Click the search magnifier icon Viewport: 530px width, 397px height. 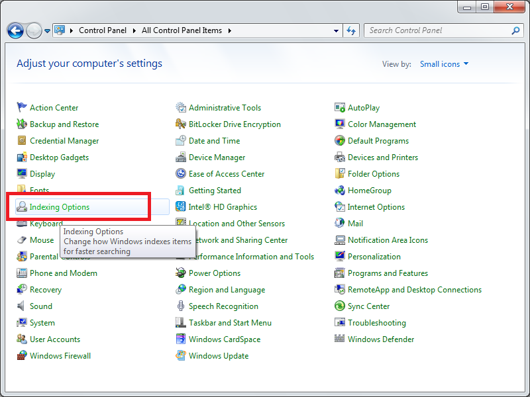click(515, 30)
